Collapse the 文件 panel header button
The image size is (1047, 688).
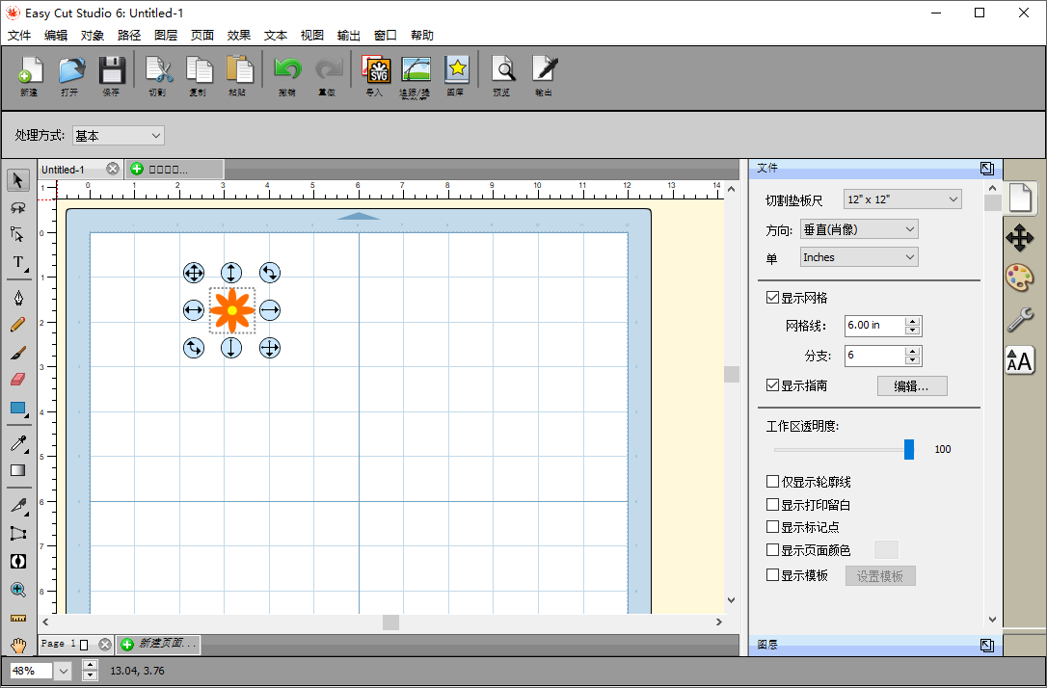987,169
